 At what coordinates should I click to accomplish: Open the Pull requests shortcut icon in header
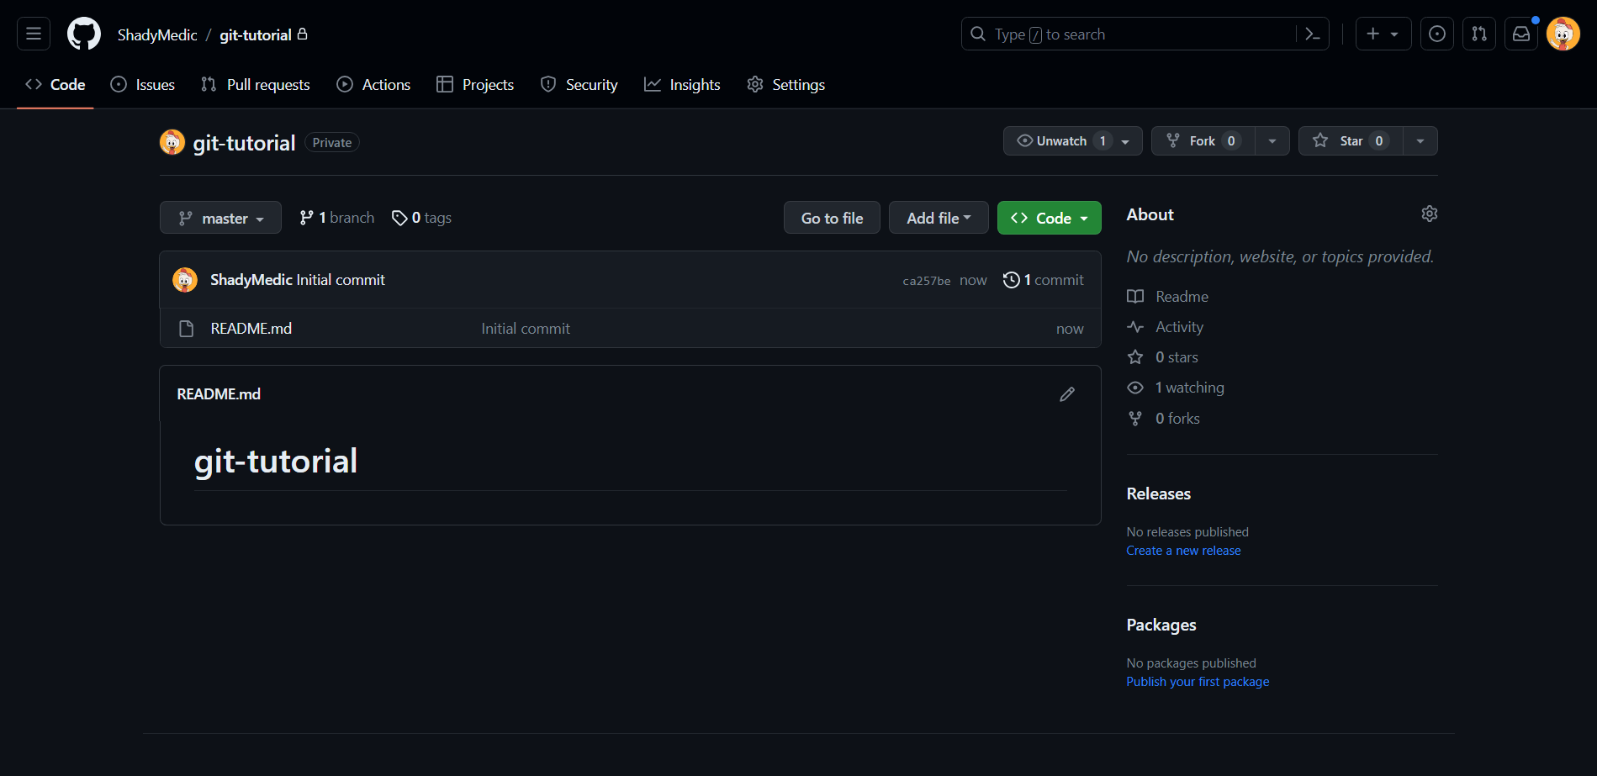(1479, 34)
